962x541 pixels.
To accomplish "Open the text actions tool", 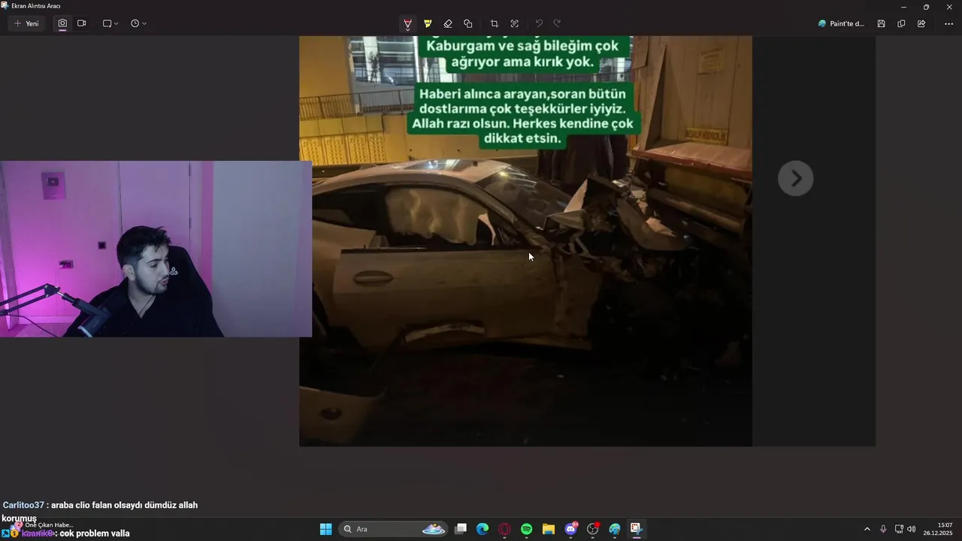I will click(515, 24).
